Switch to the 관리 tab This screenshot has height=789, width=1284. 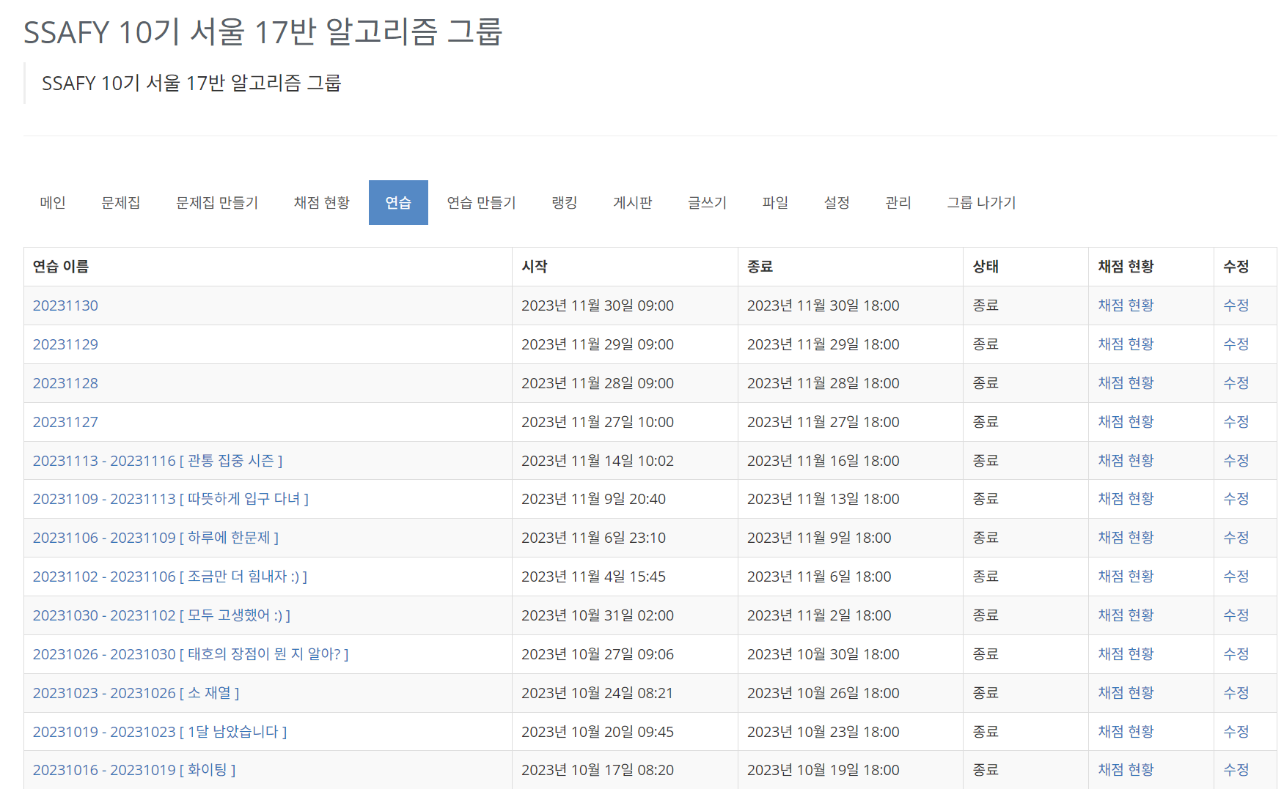pos(899,202)
